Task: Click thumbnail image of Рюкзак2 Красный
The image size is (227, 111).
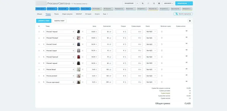Action: click(x=79, y=57)
